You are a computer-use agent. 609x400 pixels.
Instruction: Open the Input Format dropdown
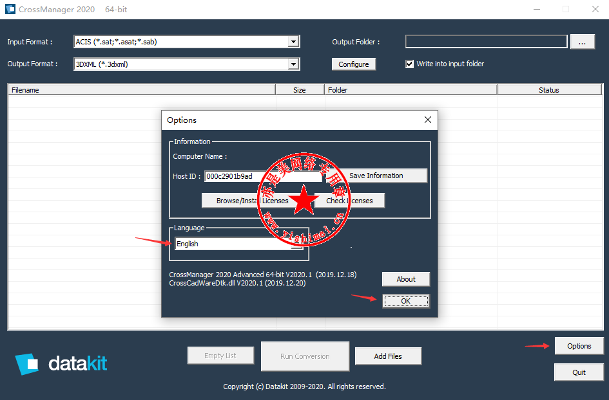coord(294,41)
